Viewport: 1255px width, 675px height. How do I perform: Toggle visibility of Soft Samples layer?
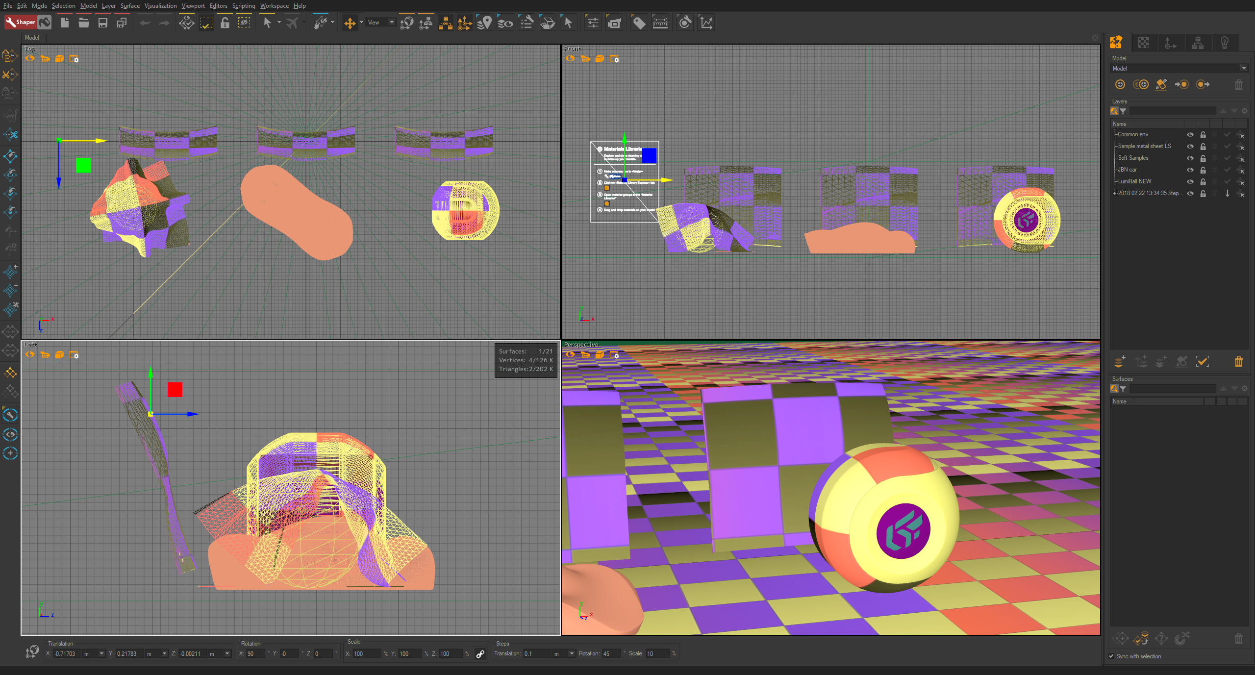coord(1190,158)
